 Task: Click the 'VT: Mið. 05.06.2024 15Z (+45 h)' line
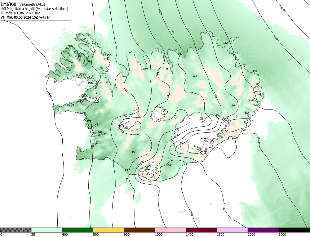point(25,17)
